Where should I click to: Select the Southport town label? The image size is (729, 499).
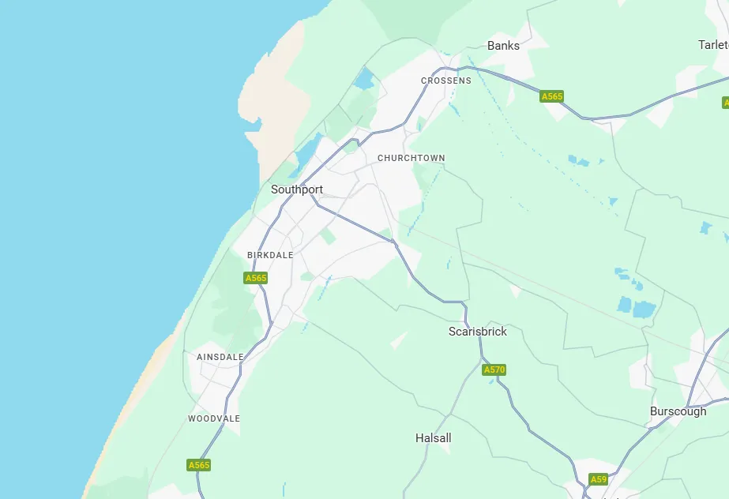pyautogui.click(x=297, y=189)
